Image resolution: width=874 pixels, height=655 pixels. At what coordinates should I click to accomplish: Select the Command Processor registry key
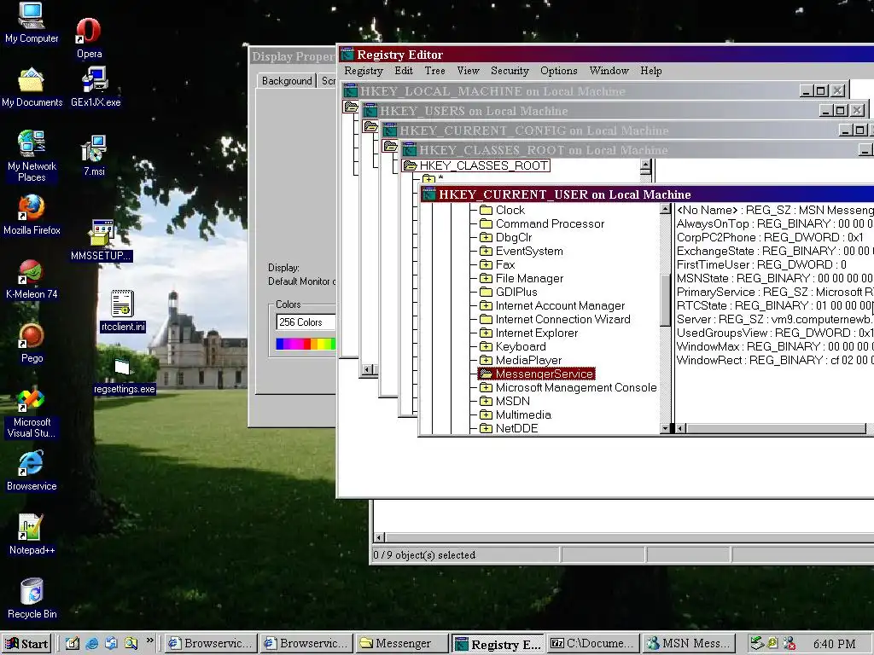pos(550,224)
